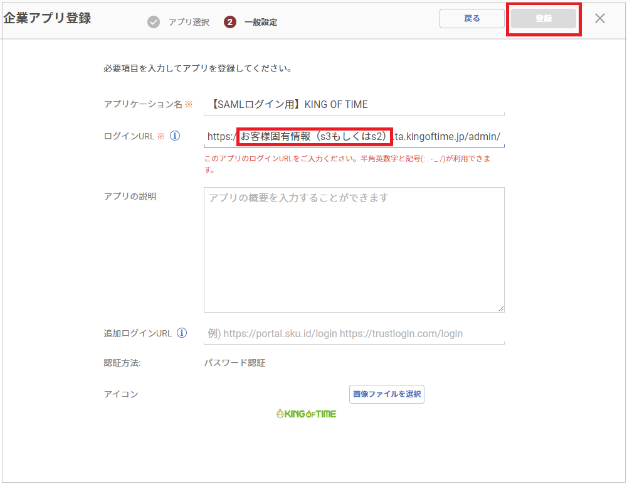Click the アイコン field label
The height and width of the screenshot is (484, 627).
[x=121, y=394]
